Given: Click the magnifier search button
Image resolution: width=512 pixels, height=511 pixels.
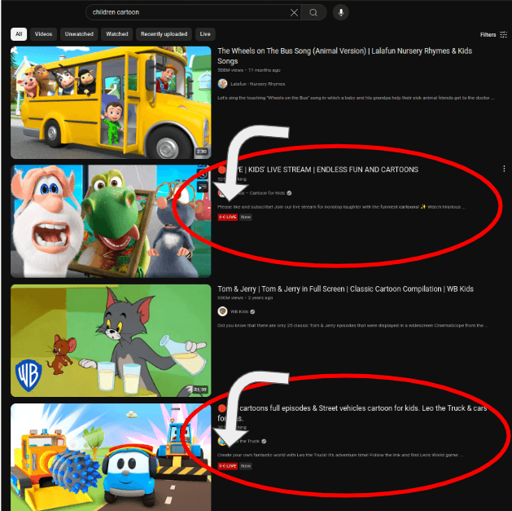Looking at the screenshot, I should (x=313, y=12).
